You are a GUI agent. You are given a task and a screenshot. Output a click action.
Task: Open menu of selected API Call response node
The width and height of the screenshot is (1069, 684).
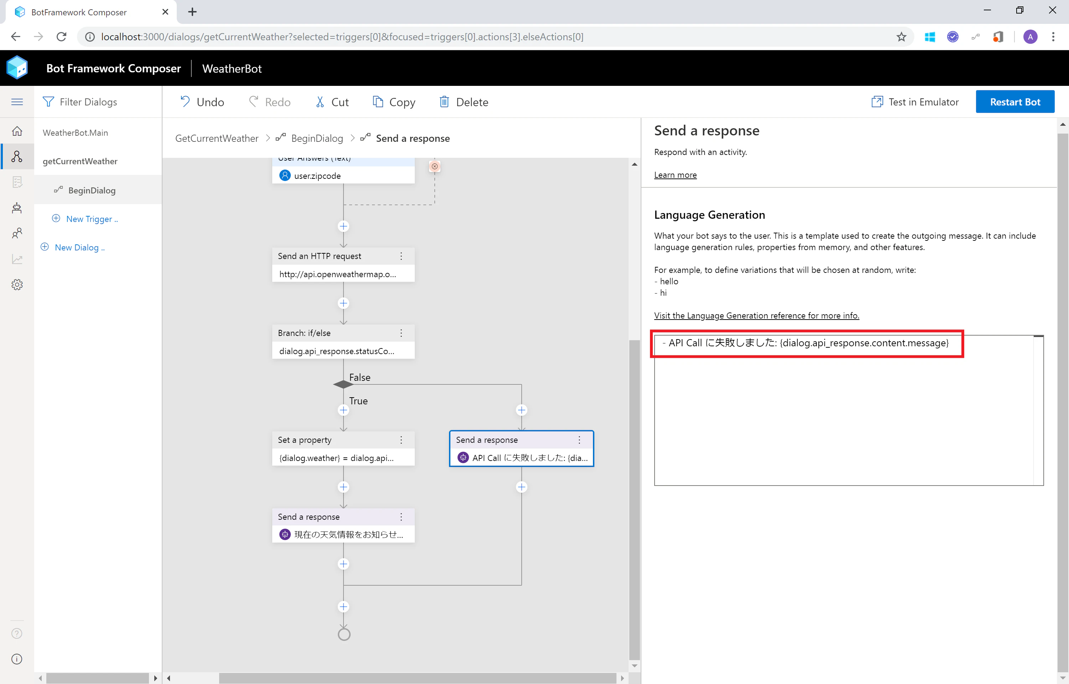[579, 440]
